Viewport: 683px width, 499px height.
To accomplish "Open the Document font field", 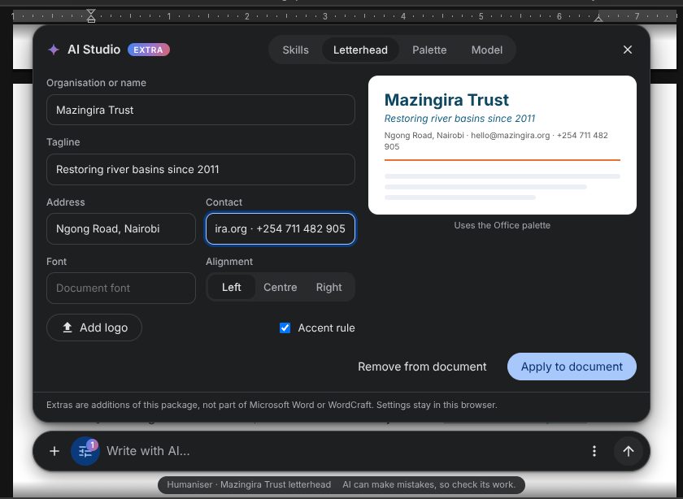I will (x=121, y=289).
